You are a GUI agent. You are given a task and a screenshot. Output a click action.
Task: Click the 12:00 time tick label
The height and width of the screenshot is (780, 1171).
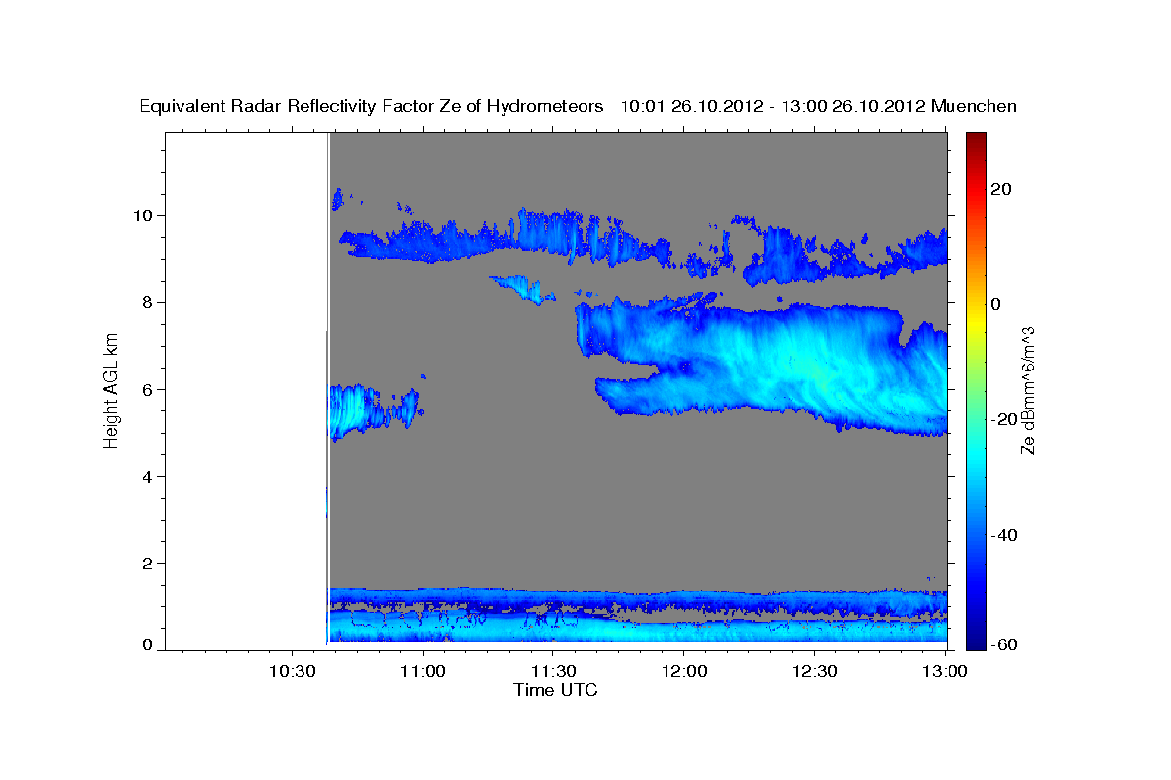point(683,672)
